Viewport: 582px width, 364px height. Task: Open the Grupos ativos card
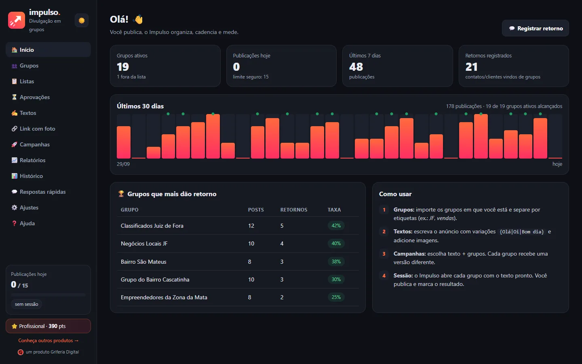click(165, 66)
